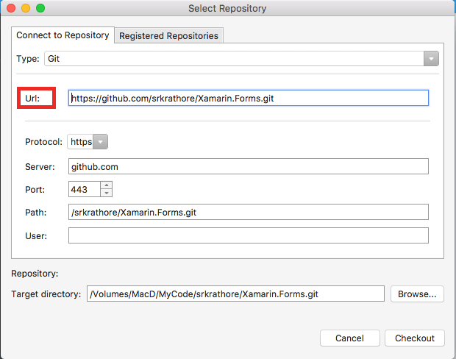Viewport: 456px width, 359px height.
Task: Click the Select Repository title bar
Action: click(x=228, y=8)
